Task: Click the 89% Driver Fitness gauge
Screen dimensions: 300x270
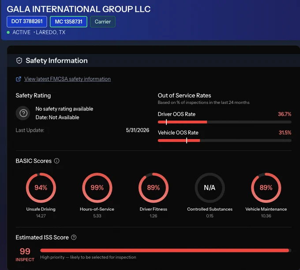Action: 154,188
